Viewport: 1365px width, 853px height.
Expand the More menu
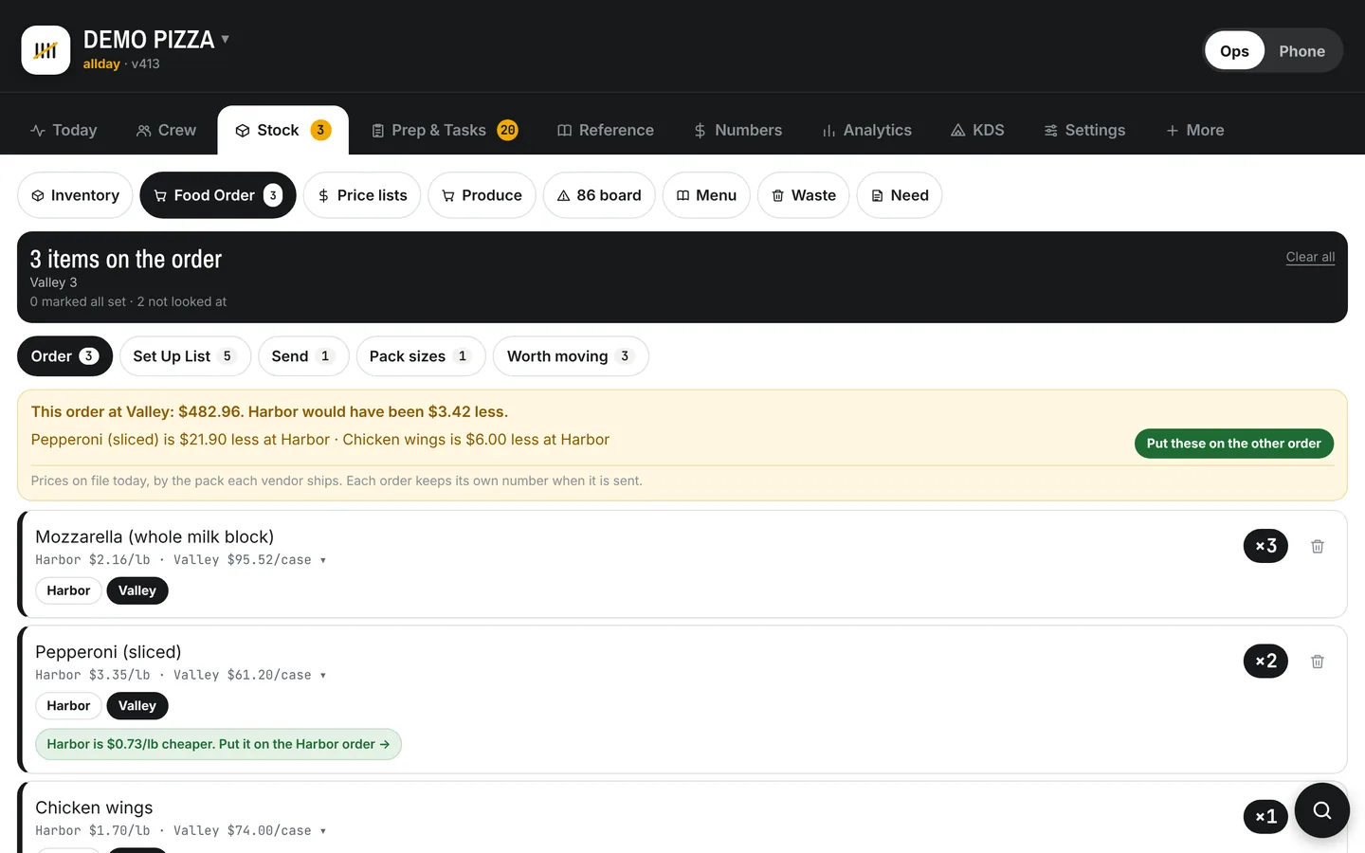click(1195, 130)
